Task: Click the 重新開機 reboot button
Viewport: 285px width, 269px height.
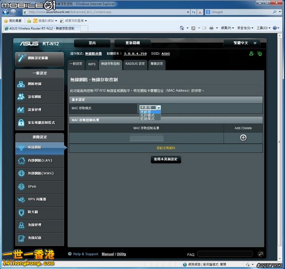Action: tap(132, 43)
